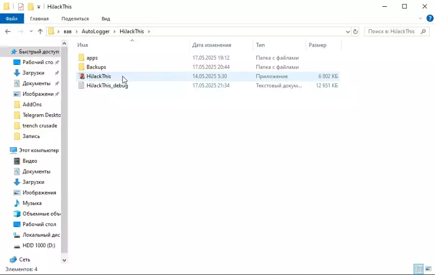The image size is (435, 275).
Task: Customize quick access toolbar dropdown
Action: [x=39, y=7]
